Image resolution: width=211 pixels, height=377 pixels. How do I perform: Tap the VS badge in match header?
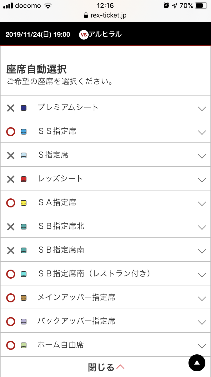84,35
